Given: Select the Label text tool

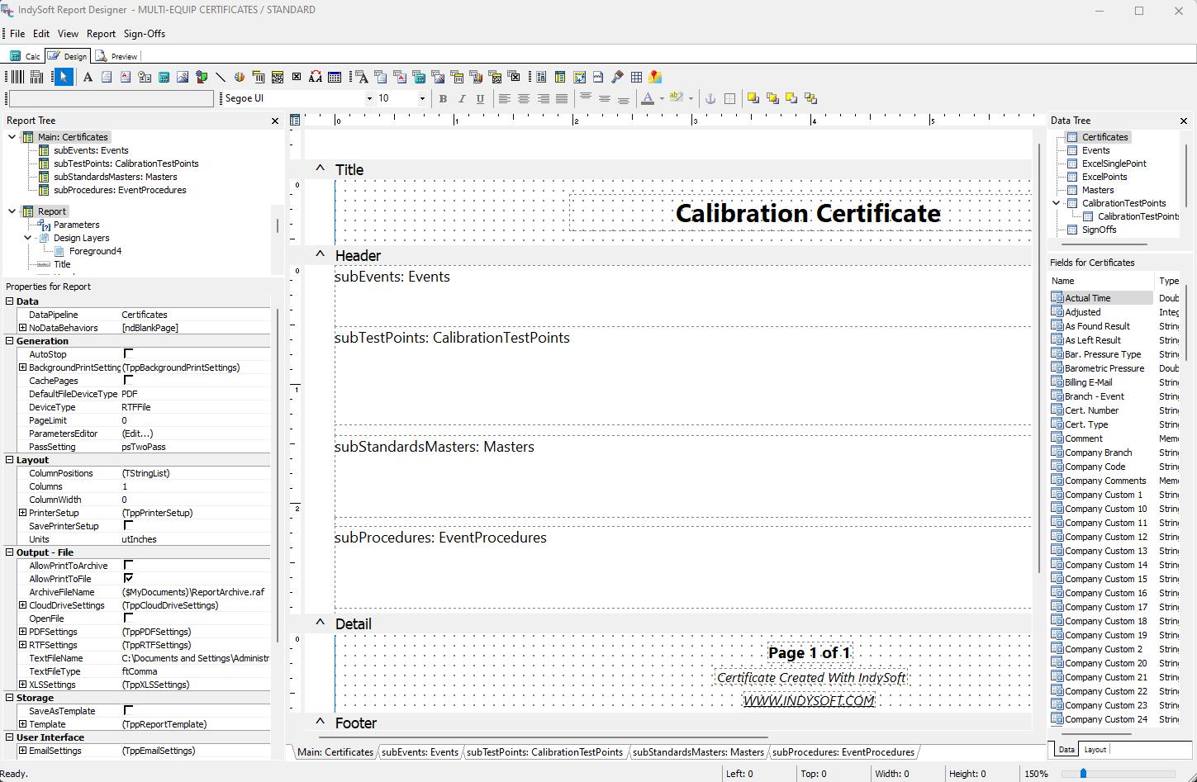Looking at the screenshot, I should pyautogui.click(x=88, y=77).
